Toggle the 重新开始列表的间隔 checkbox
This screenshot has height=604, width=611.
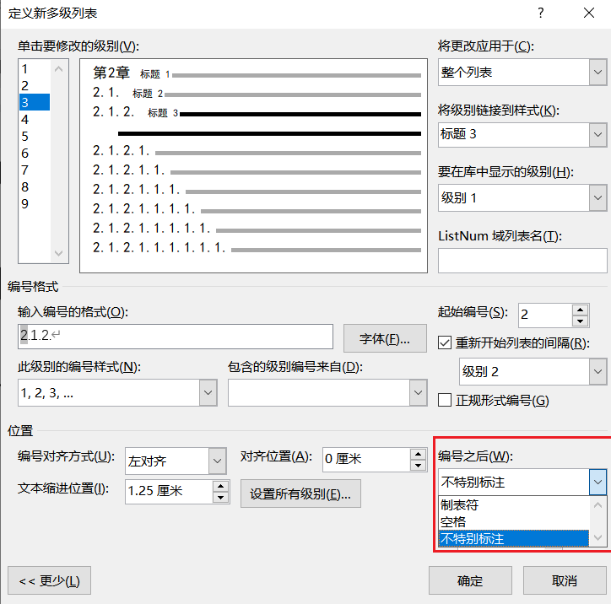pos(445,342)
